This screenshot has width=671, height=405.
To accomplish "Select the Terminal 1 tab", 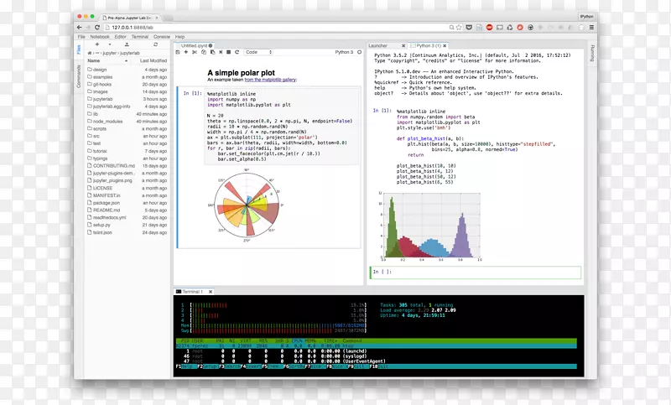I will tap(192, 292).
